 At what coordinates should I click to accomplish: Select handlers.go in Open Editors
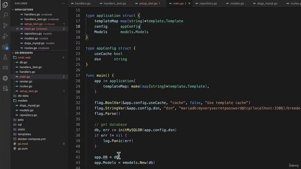click(40, 15)
